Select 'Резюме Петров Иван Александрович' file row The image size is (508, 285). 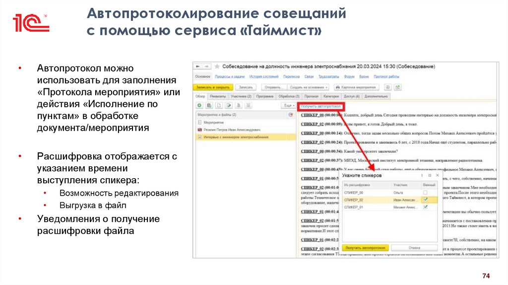coord(246,130)
